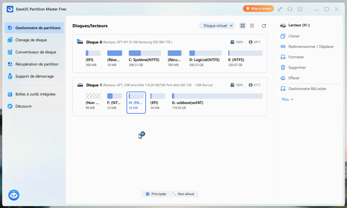Open the title bar dropdown menu icon
The height and width of the screenshot is (208, 347).
(x=300, y=9)
